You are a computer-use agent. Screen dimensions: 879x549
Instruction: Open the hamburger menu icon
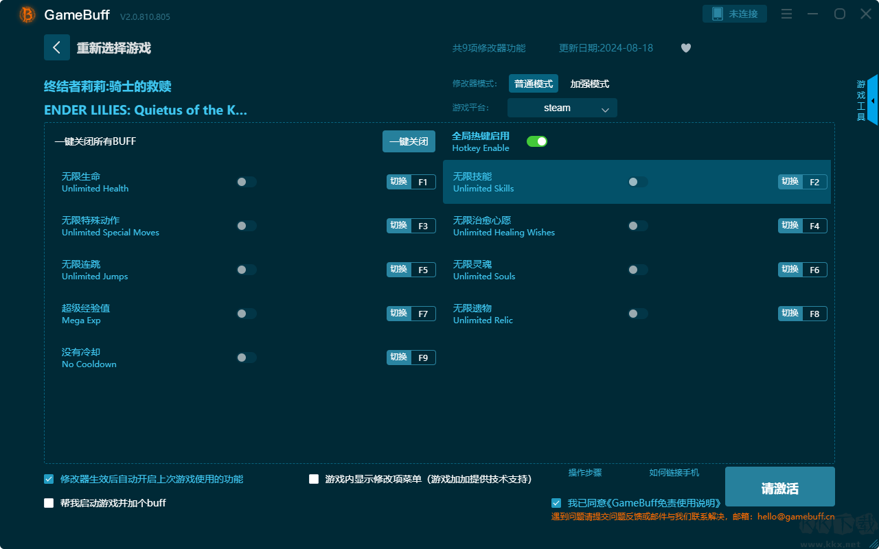click(x=787, y=14)
